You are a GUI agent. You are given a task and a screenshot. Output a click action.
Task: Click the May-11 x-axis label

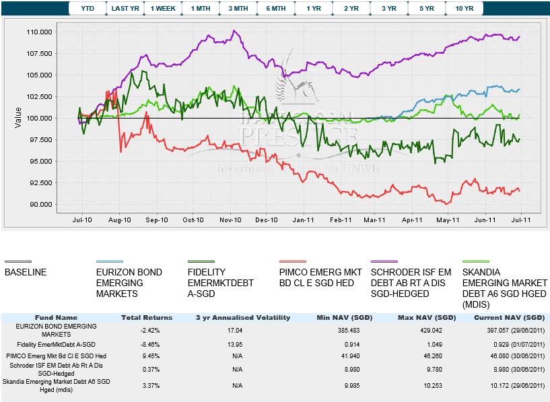pos(448,220)
